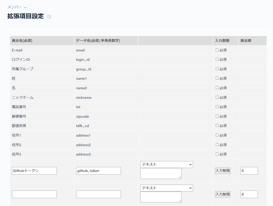Image resolution: width=273 pixels, height=206 pixels.
Task: Click the options textarea in the github_token row
Action: click(x=161, y=173)
